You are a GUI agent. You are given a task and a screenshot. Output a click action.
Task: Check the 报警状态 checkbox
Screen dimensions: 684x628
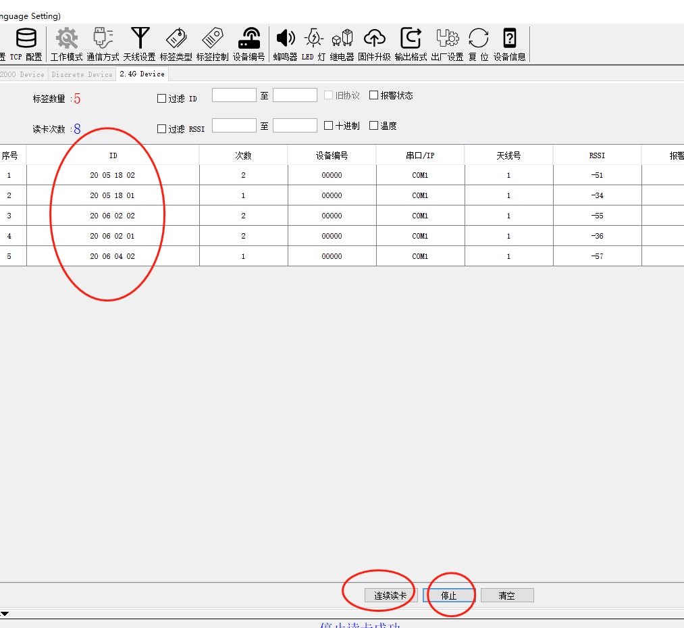click(373, 95)
